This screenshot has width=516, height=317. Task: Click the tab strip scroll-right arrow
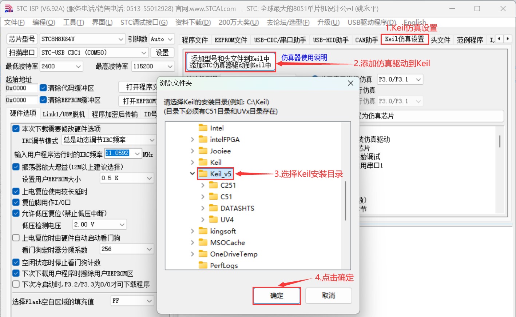pos(508,39)
